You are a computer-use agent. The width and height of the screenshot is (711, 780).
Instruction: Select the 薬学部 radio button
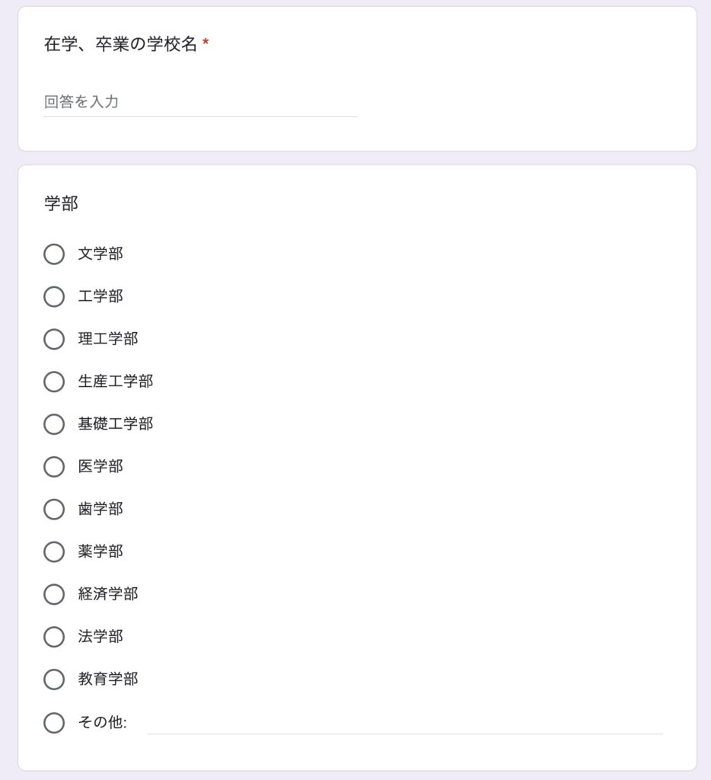pyautogui.click(x=54, y=551)
